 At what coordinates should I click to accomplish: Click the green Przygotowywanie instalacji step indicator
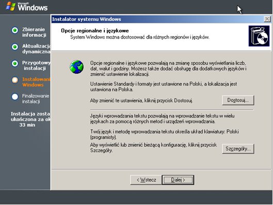pos(15,63)
